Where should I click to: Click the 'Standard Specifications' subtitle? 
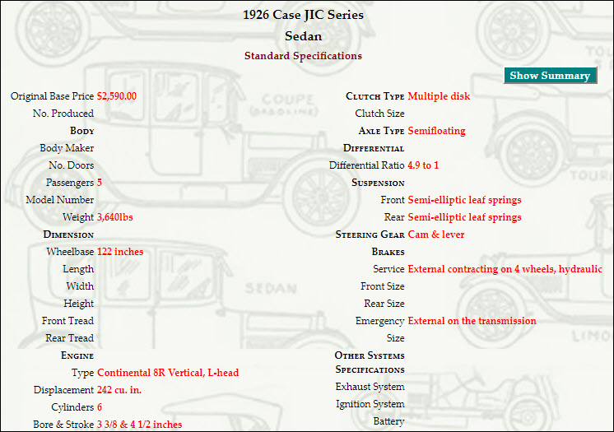click(303, 56)
